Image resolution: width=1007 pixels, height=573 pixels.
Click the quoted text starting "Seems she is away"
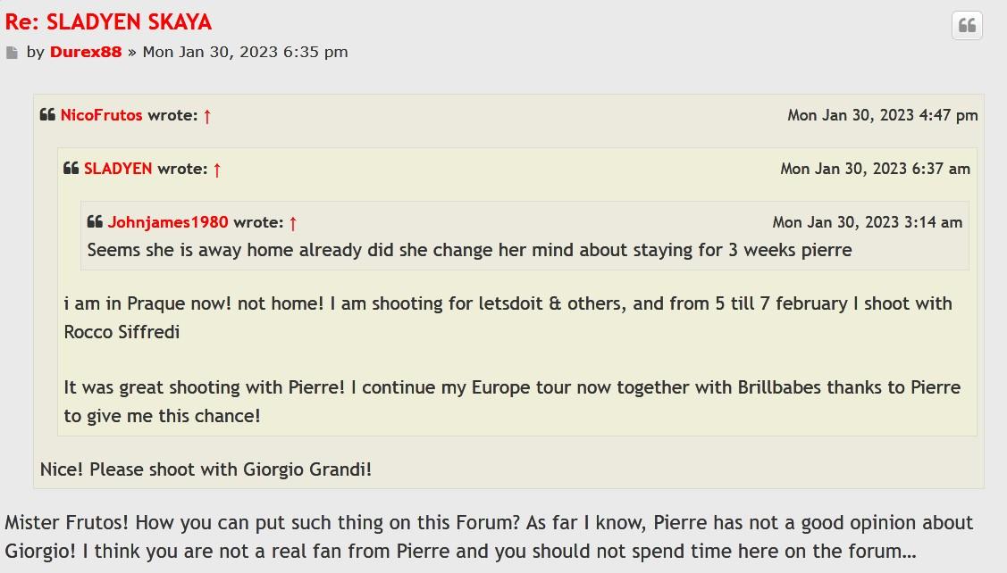(469, 250)
